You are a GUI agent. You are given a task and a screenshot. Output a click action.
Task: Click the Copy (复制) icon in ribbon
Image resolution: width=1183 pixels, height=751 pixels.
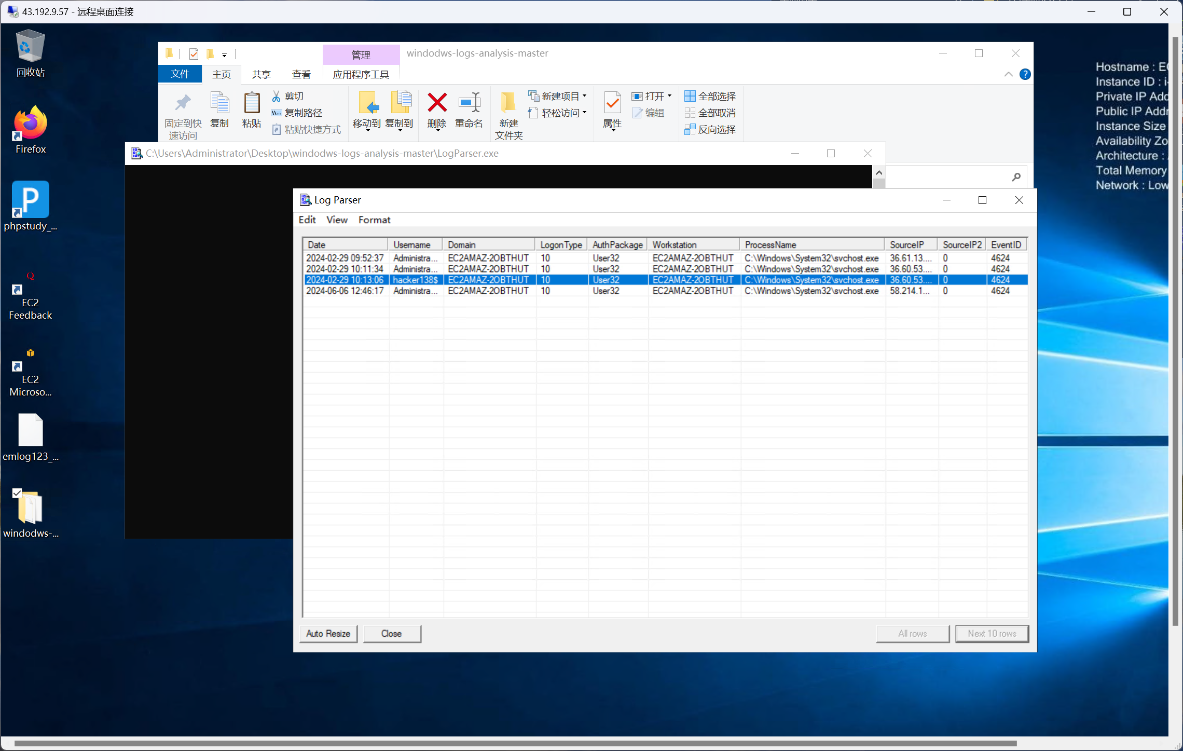point(219,103)
